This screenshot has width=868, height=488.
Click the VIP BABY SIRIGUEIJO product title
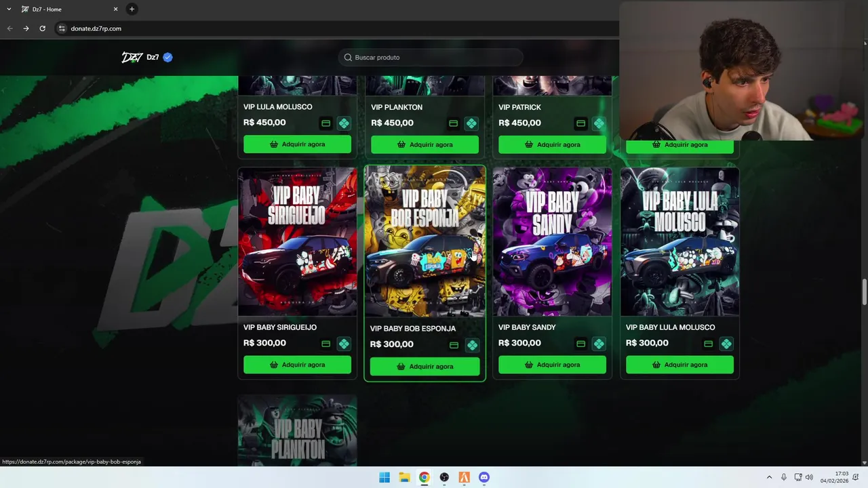[280, 327]
